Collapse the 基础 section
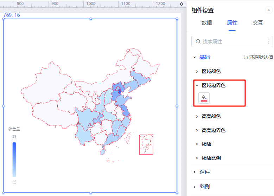This screenshot has width=274, height=196. pyautogui.click(x=195, y=57)
